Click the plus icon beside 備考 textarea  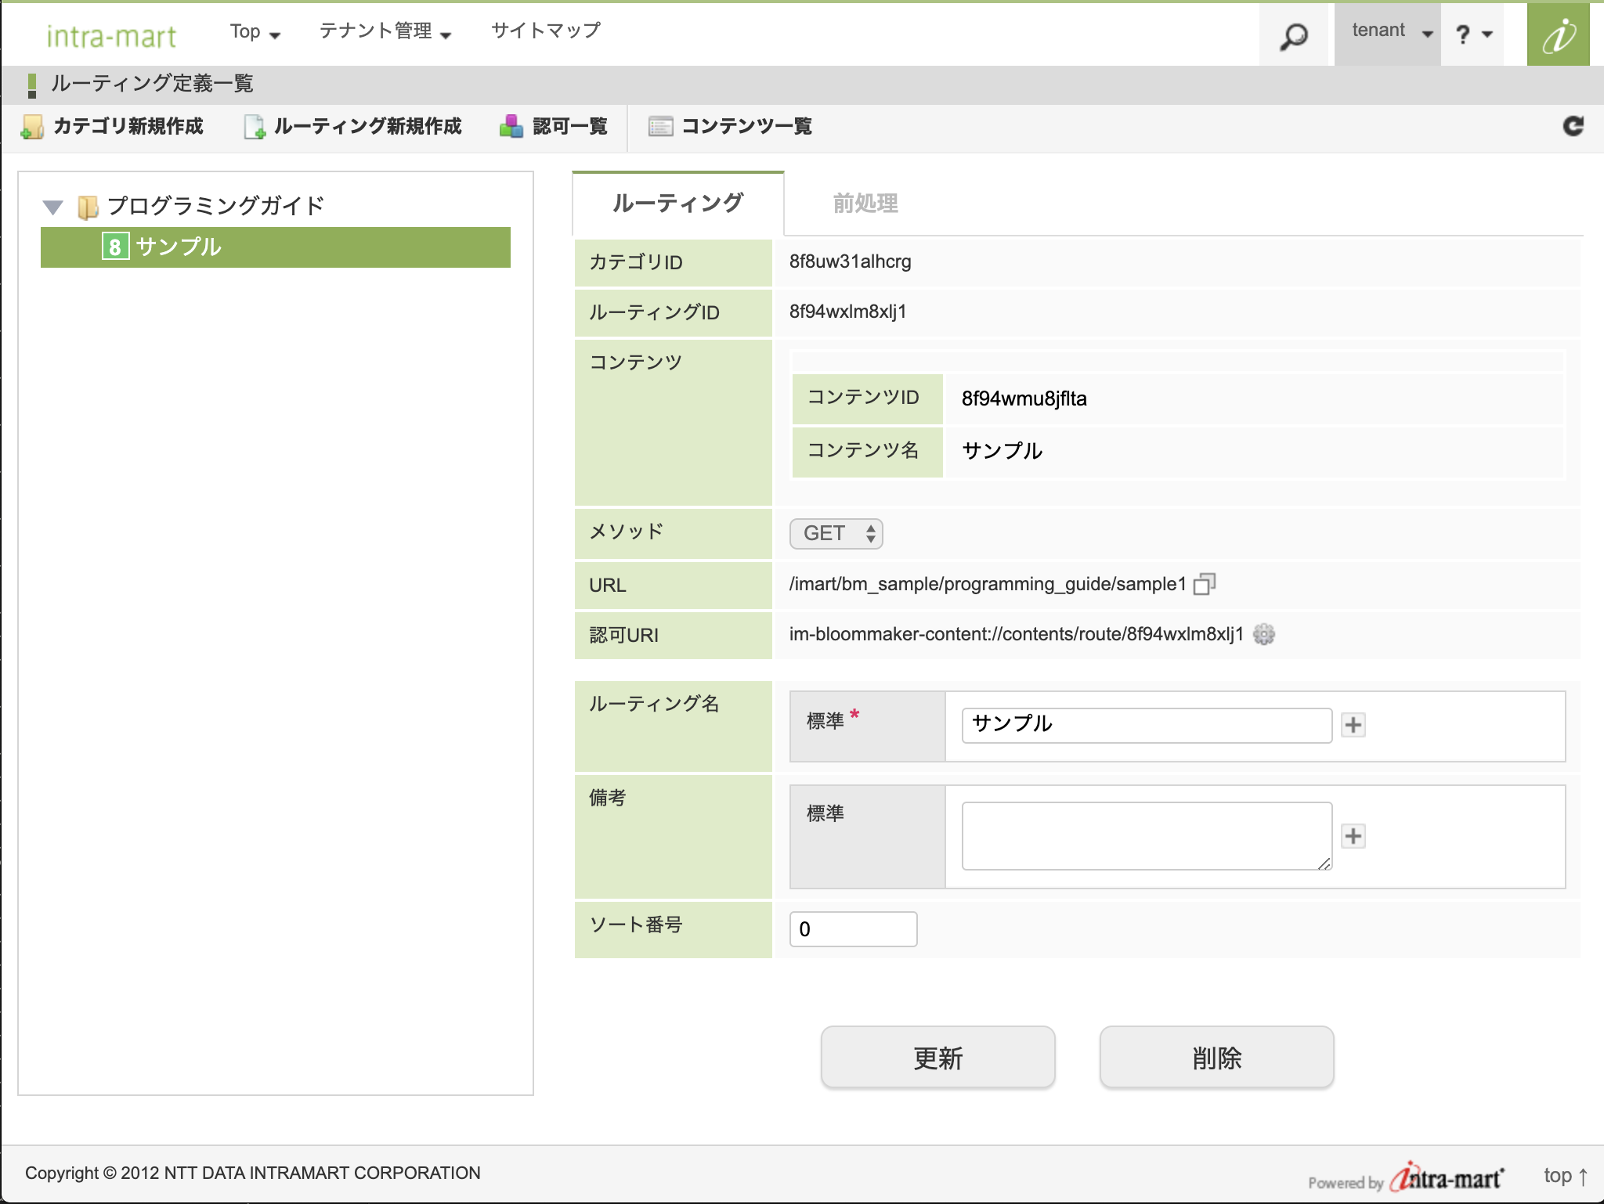point(1353,836)
